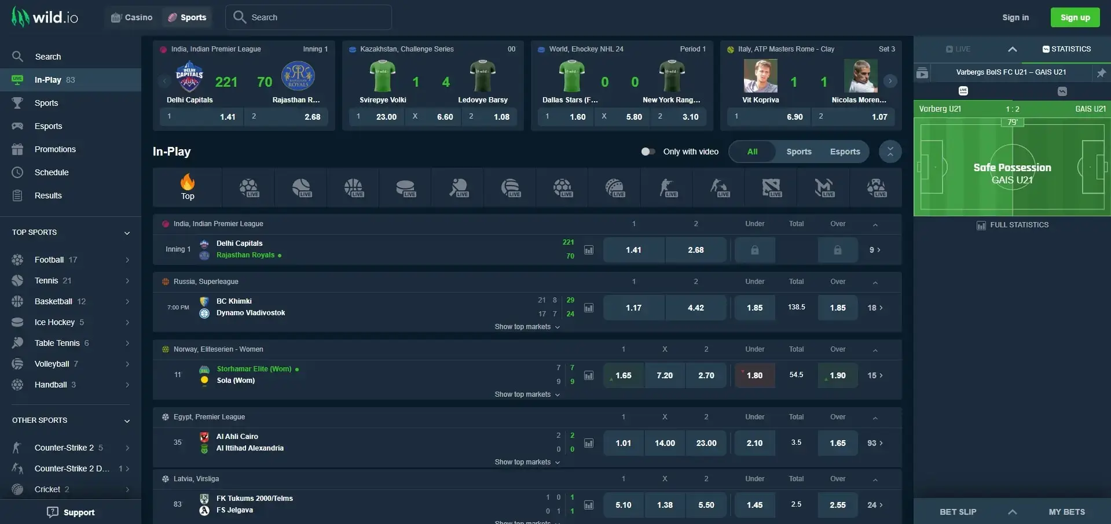Switch to the Esports filter tab
Image resolution: width=1111 pixels, height=524 pixels.
point(845,152)
